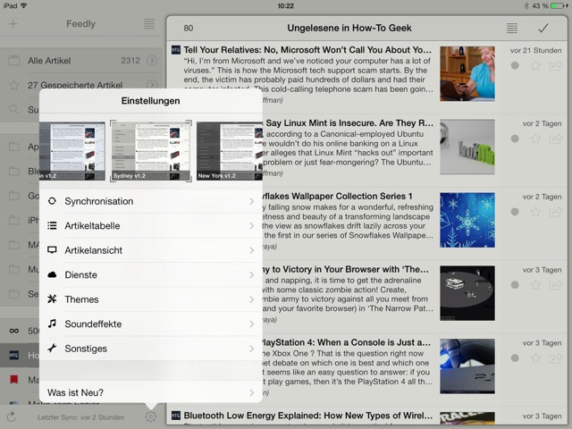This screenshot has width=572, height=429.
Task: Tap the refresh sync icon
Action: click(12, 416)
